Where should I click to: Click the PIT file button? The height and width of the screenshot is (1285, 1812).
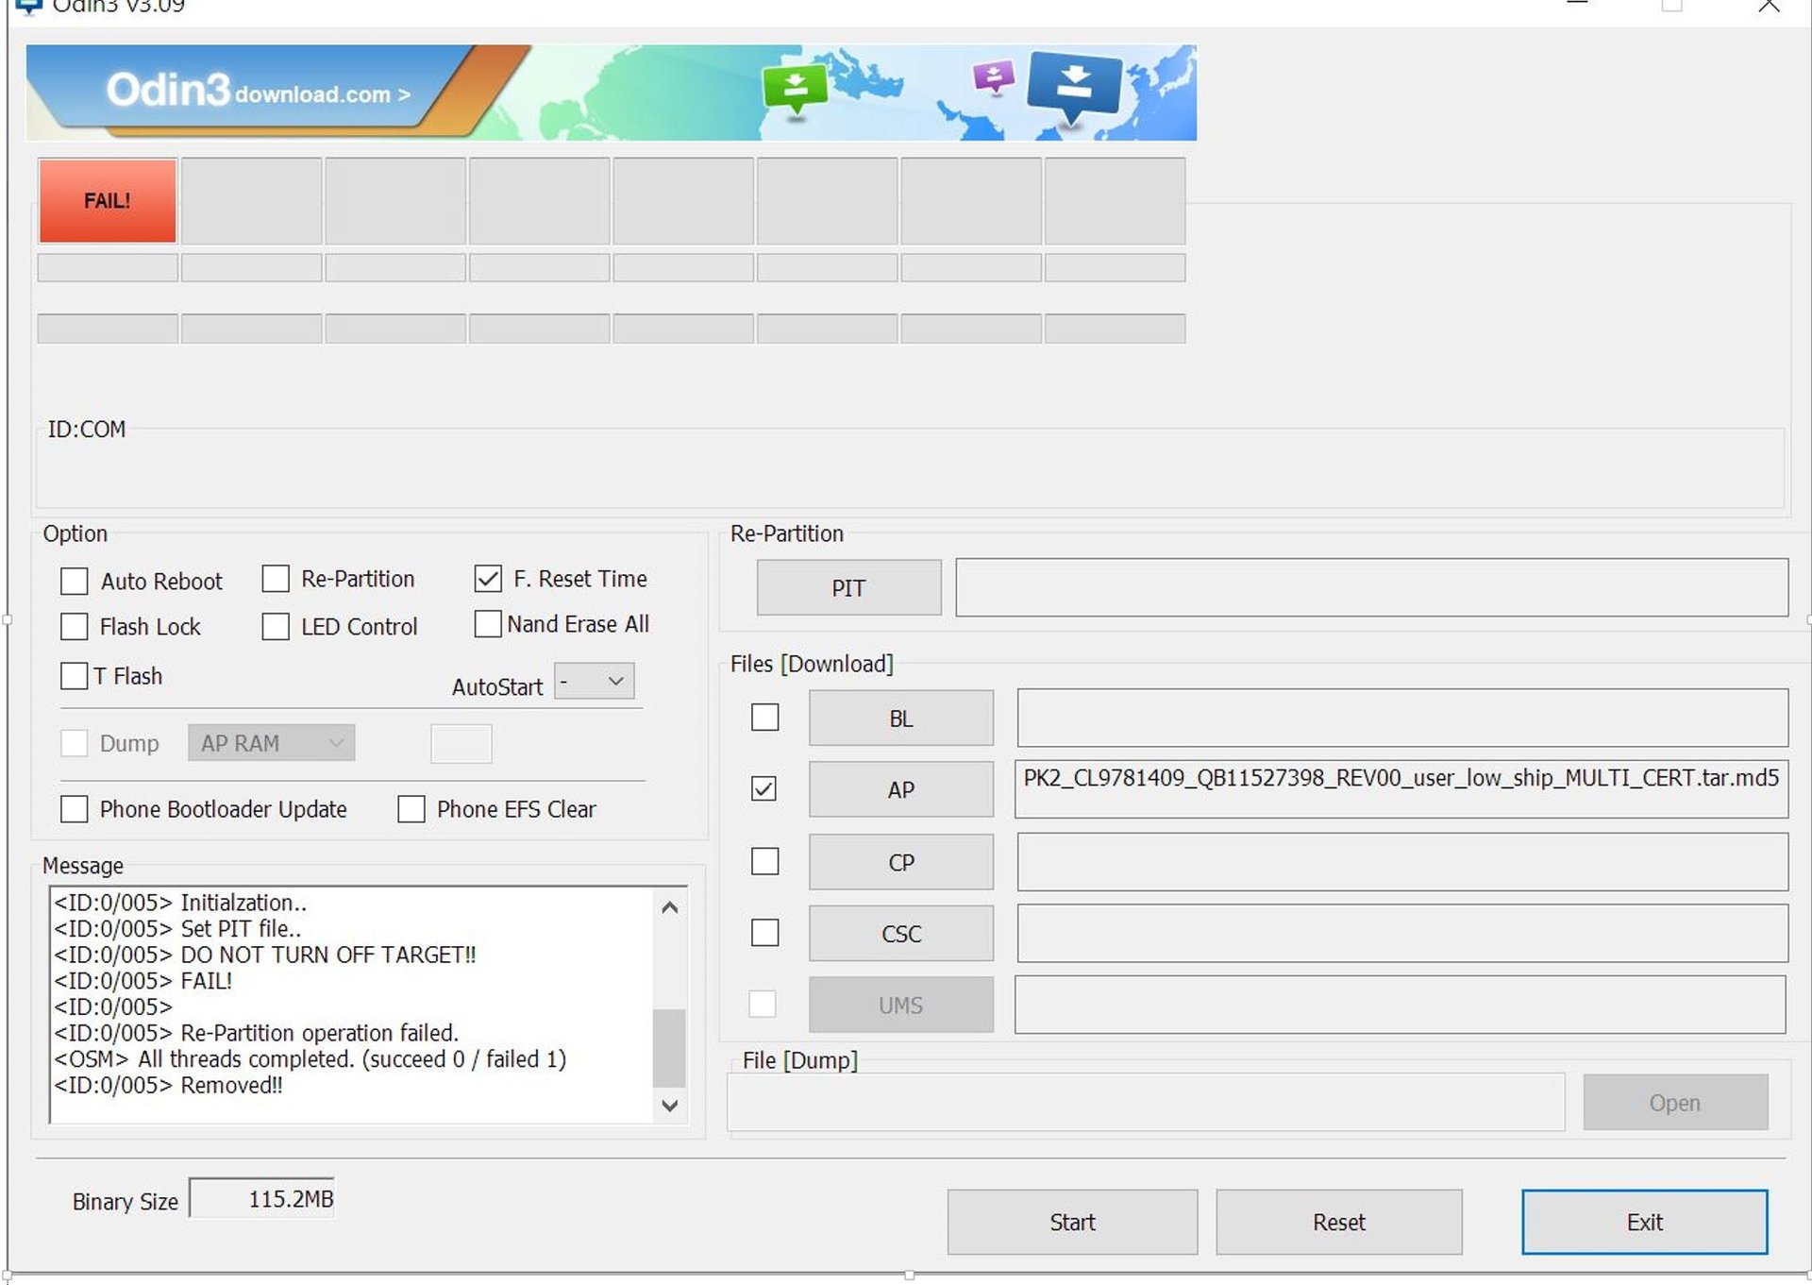coord(848,587)
